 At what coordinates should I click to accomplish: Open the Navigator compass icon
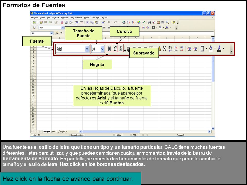click(x=154, y=22)
